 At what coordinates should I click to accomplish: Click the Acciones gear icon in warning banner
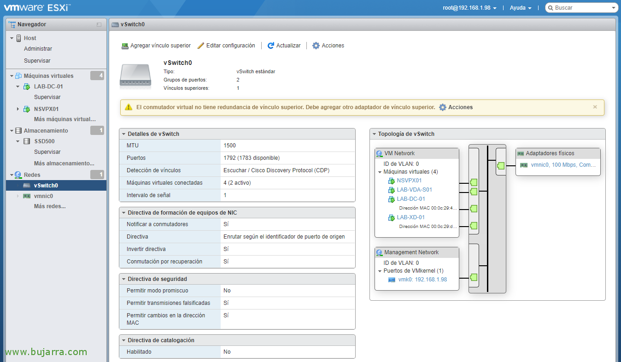pyautogui.click(x=443, y=107)
